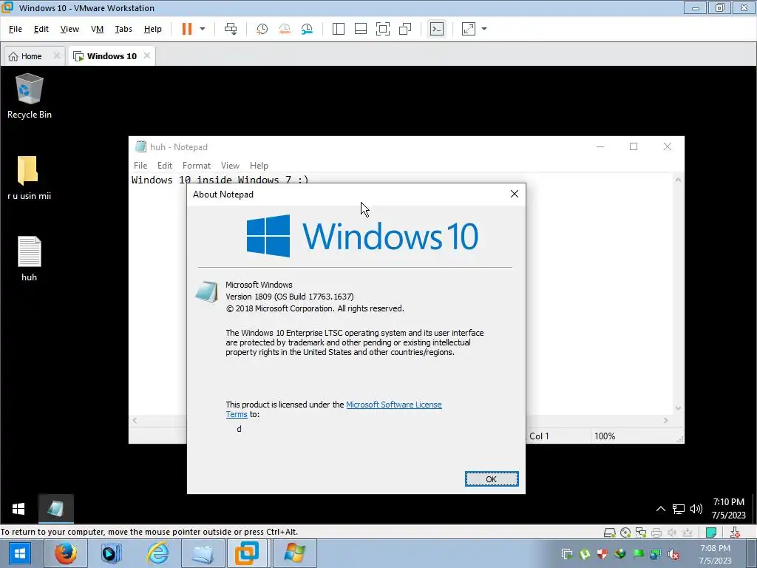Open the VMware Help menu

tap(152, 29)
